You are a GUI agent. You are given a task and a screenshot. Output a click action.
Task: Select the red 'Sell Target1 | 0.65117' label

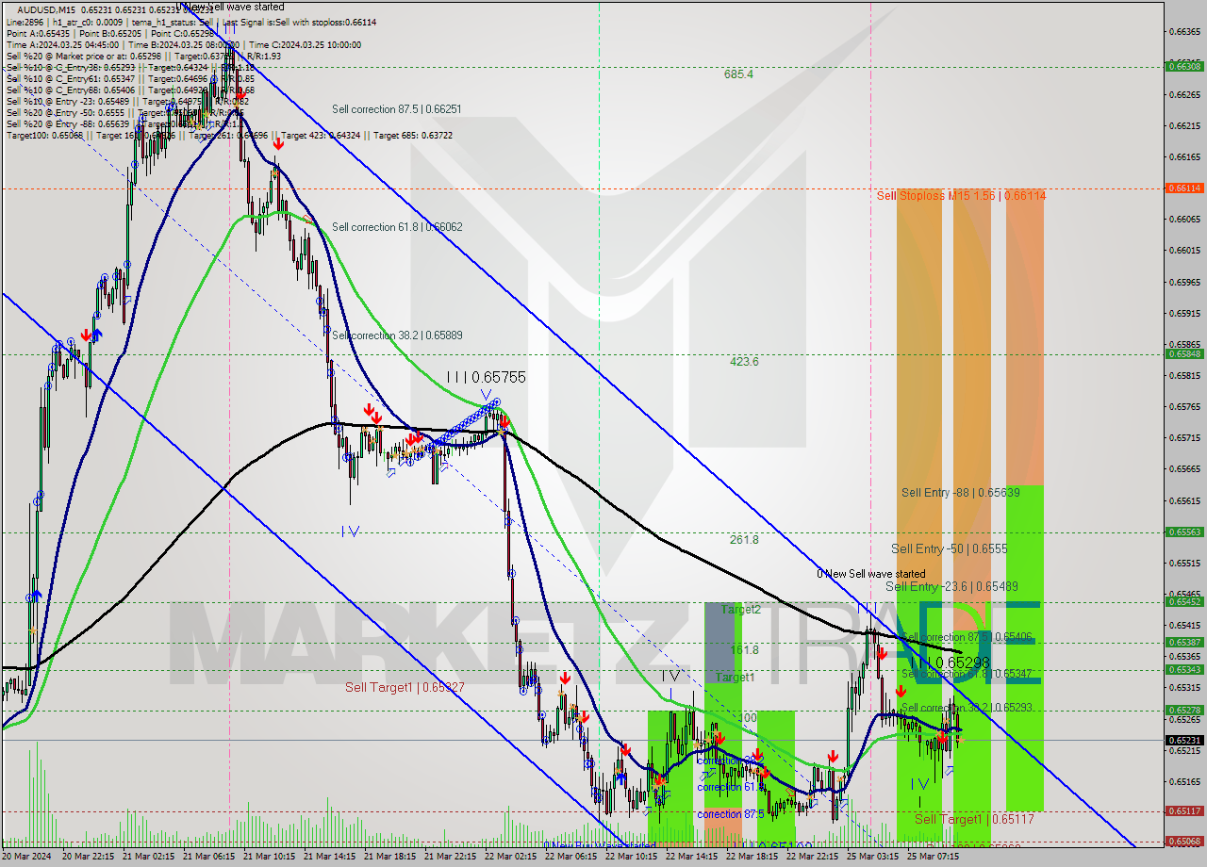click(974, 819)
